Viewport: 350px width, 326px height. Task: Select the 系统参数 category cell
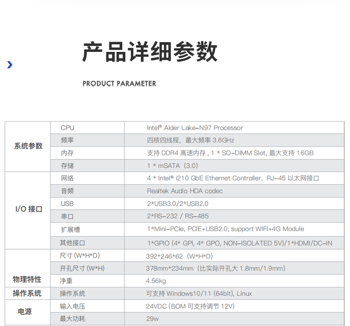tap(28, 146)
